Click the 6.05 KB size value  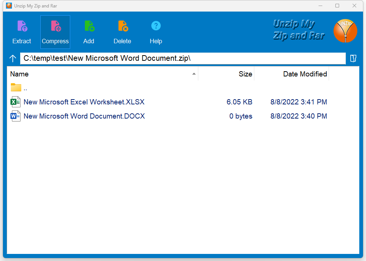click(239, 102)
